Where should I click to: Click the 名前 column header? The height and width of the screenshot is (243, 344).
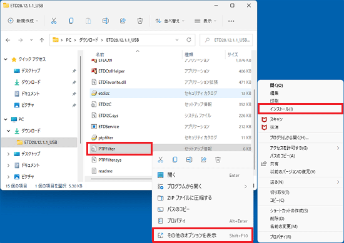click(100, 54)
